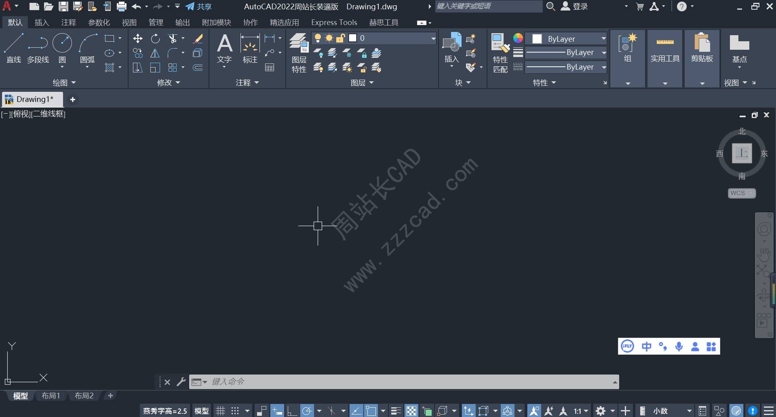Click the Erase tool icon
This screenshot has height=417, width=776.
click(x=198, y=38)
